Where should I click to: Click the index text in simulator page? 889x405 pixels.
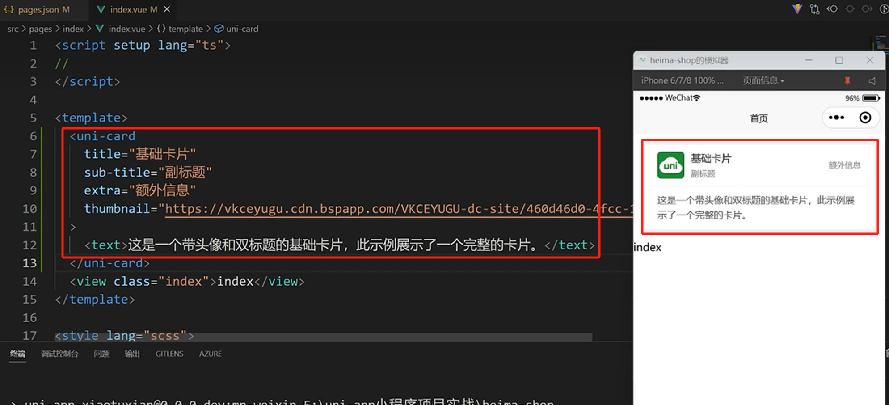click(x=647, y=247)
